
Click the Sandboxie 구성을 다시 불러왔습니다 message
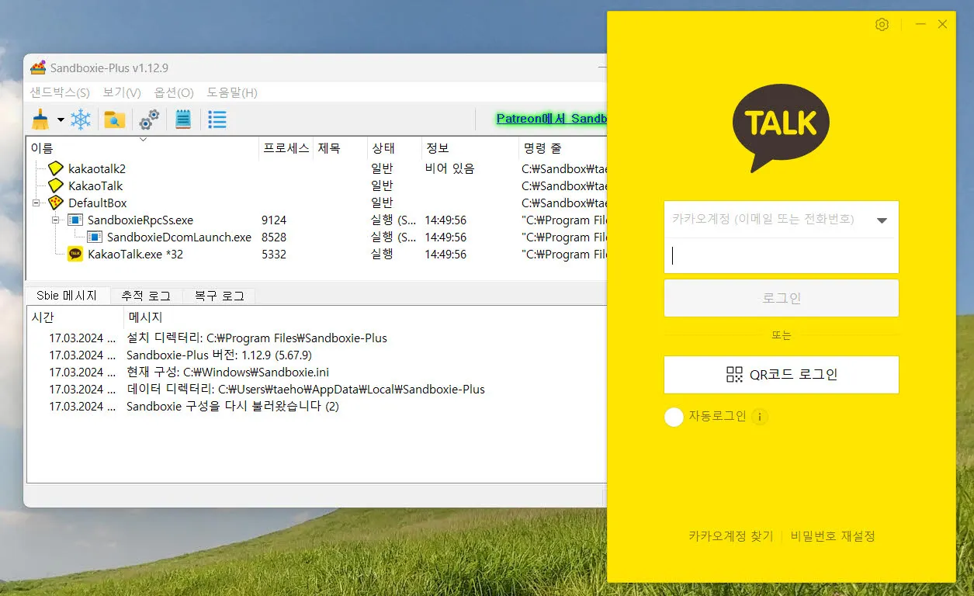pos(233,407)
